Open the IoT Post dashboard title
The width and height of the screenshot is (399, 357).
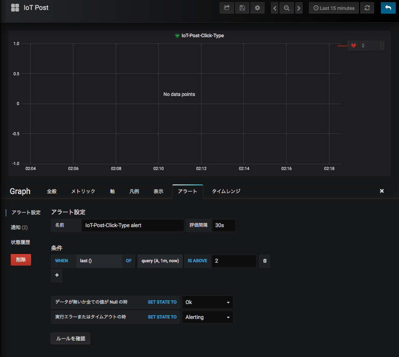36,7
